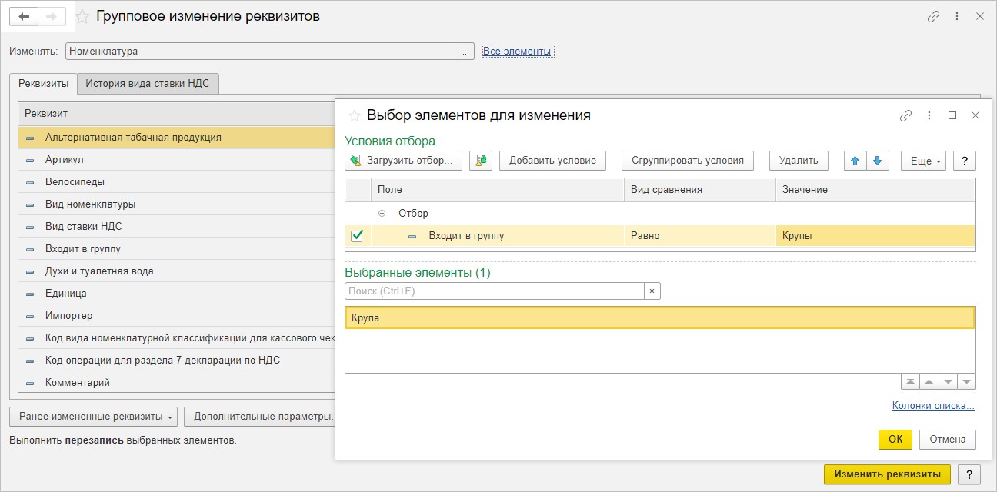
Task: Select the Комментарий attribute row
Action: (x=177, y=383)
